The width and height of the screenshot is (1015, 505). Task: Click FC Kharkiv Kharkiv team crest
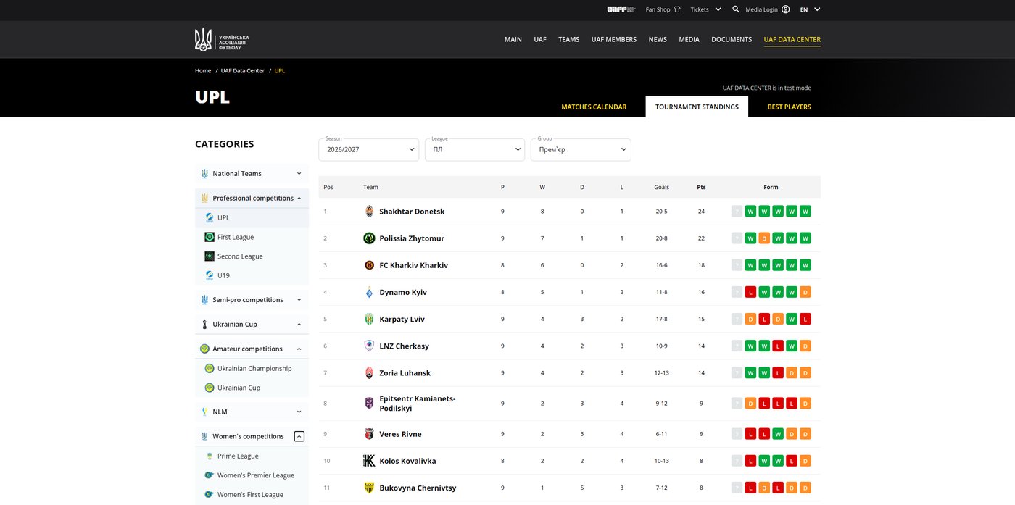click(370, 265)
